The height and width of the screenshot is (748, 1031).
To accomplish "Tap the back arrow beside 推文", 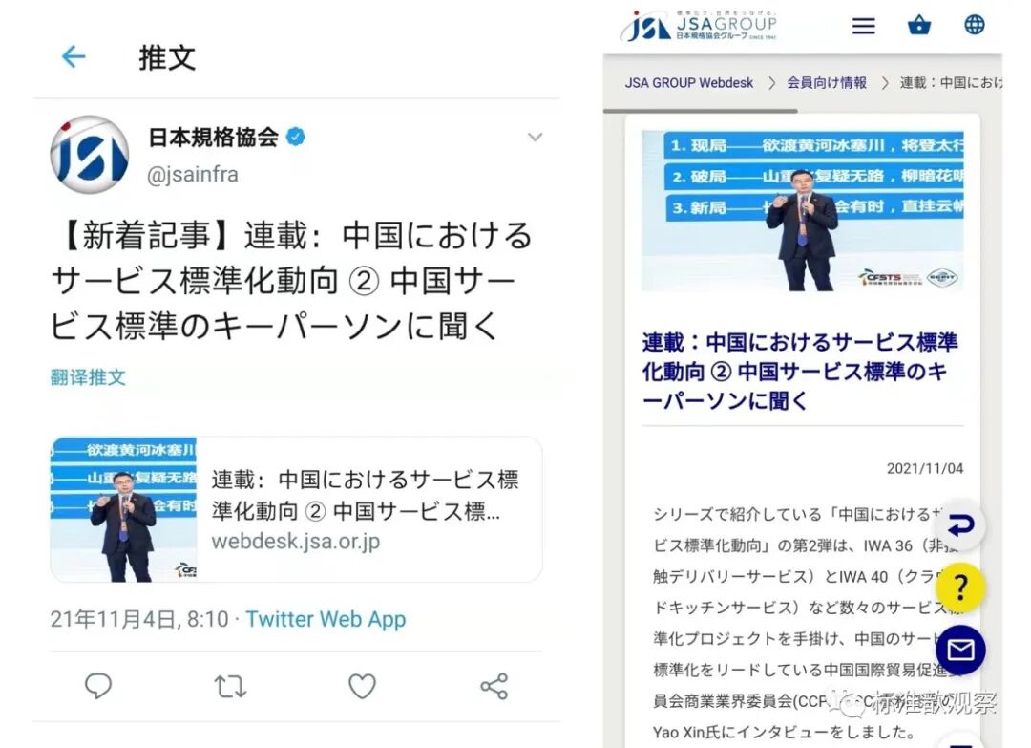I will pyautogui.click(x=73, y=56).
